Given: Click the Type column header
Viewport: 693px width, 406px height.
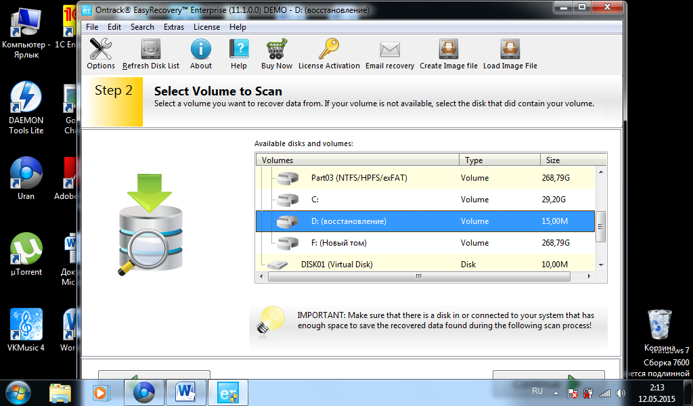Looking at the screenshot, I should (500, 160).
